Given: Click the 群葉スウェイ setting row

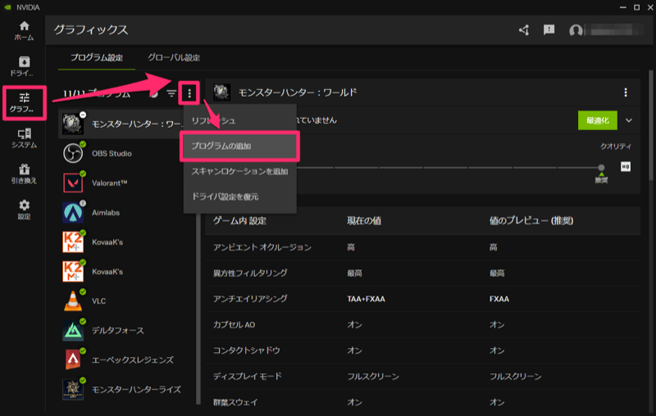Looking at the screenshot, I should (422, 402).
